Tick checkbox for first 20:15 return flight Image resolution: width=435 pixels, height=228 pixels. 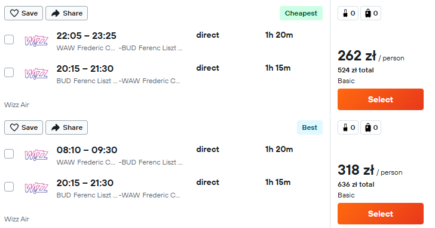[9, 72]
